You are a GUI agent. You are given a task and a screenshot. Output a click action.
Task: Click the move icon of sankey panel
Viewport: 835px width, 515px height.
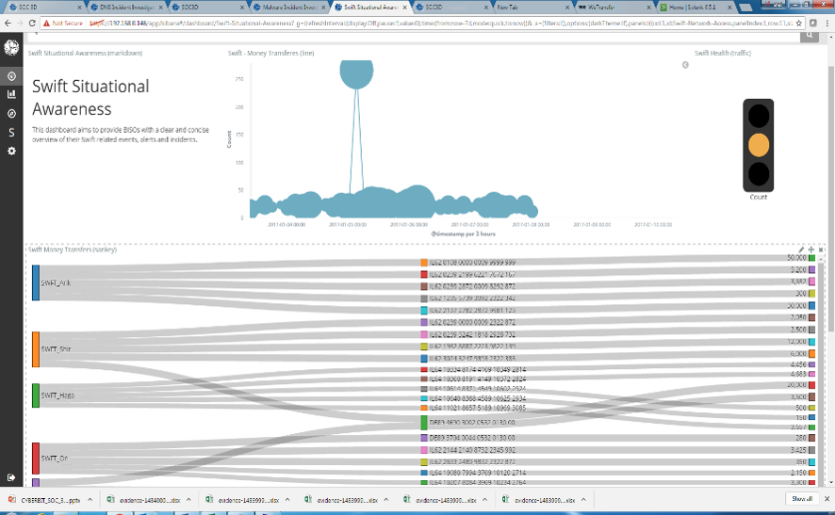(x=811, y=249)
